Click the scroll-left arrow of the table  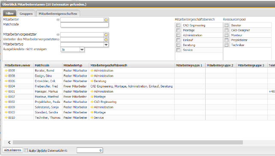9,142
